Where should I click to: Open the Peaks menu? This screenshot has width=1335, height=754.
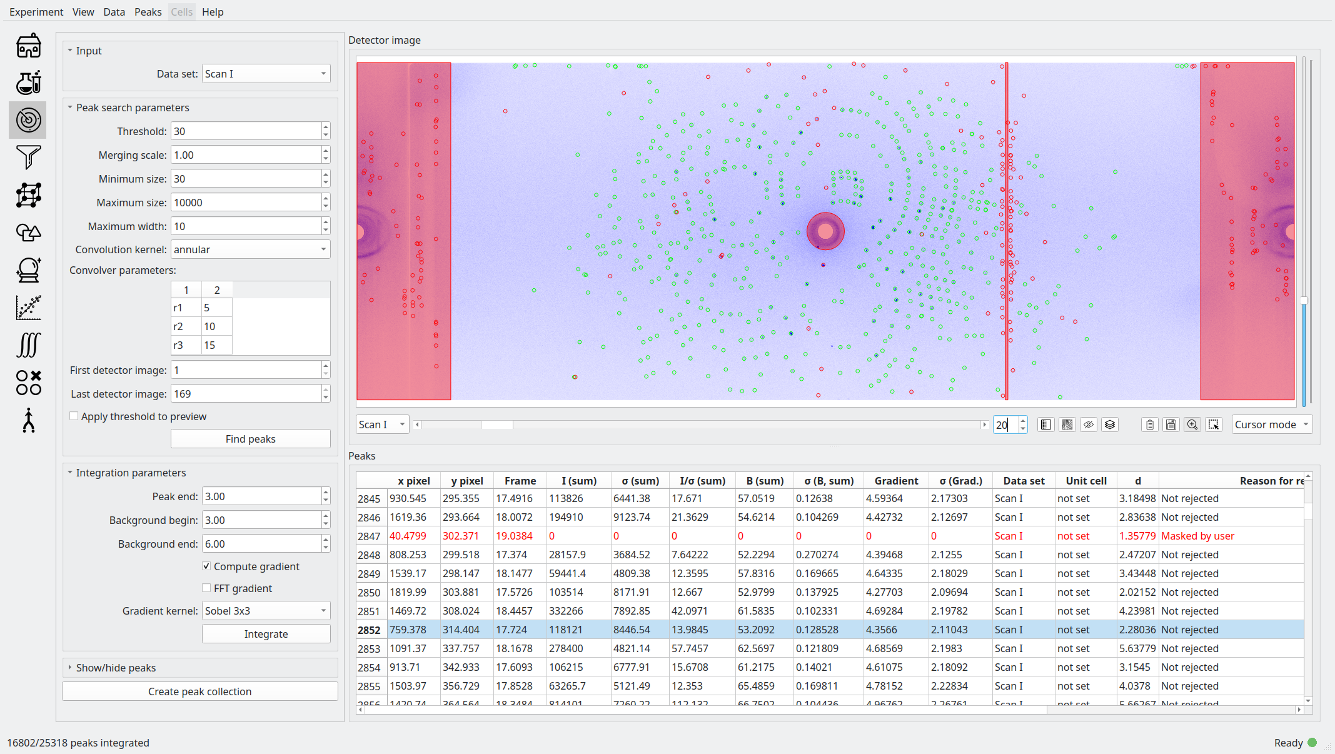click(148, 12)
